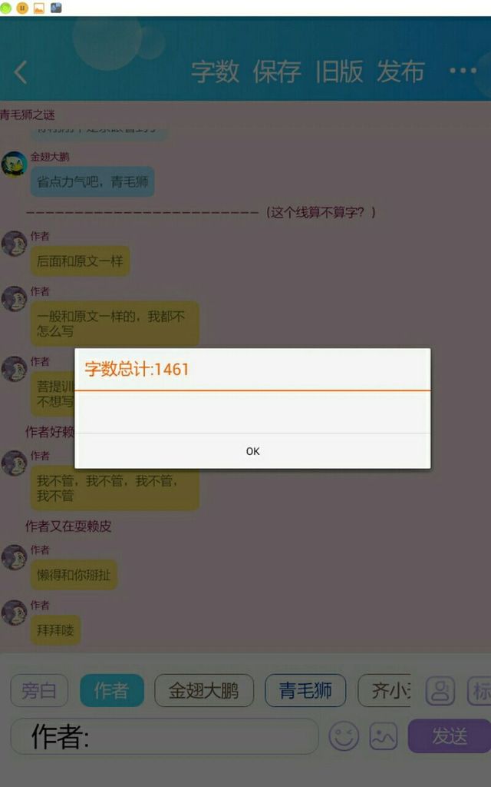
Task: Tap 发布 to publish
Action: point(400,71)
